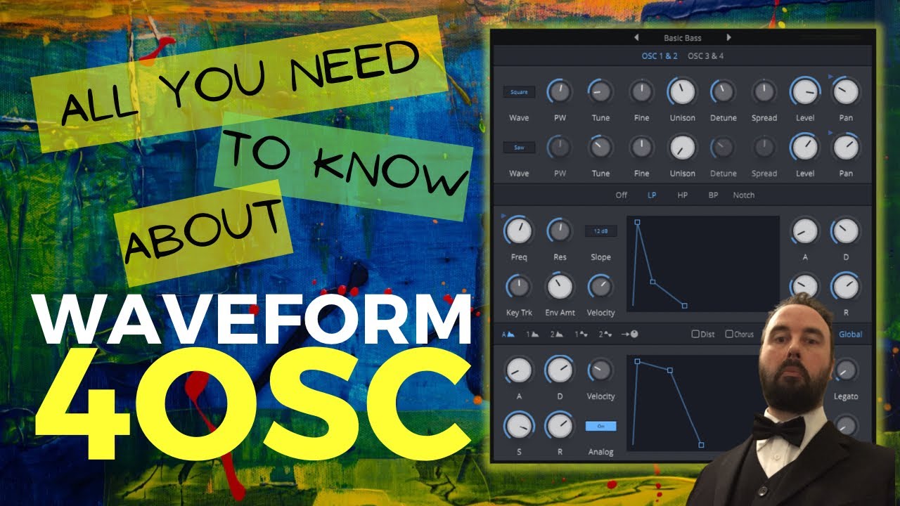Set filter type to Off

622,195
